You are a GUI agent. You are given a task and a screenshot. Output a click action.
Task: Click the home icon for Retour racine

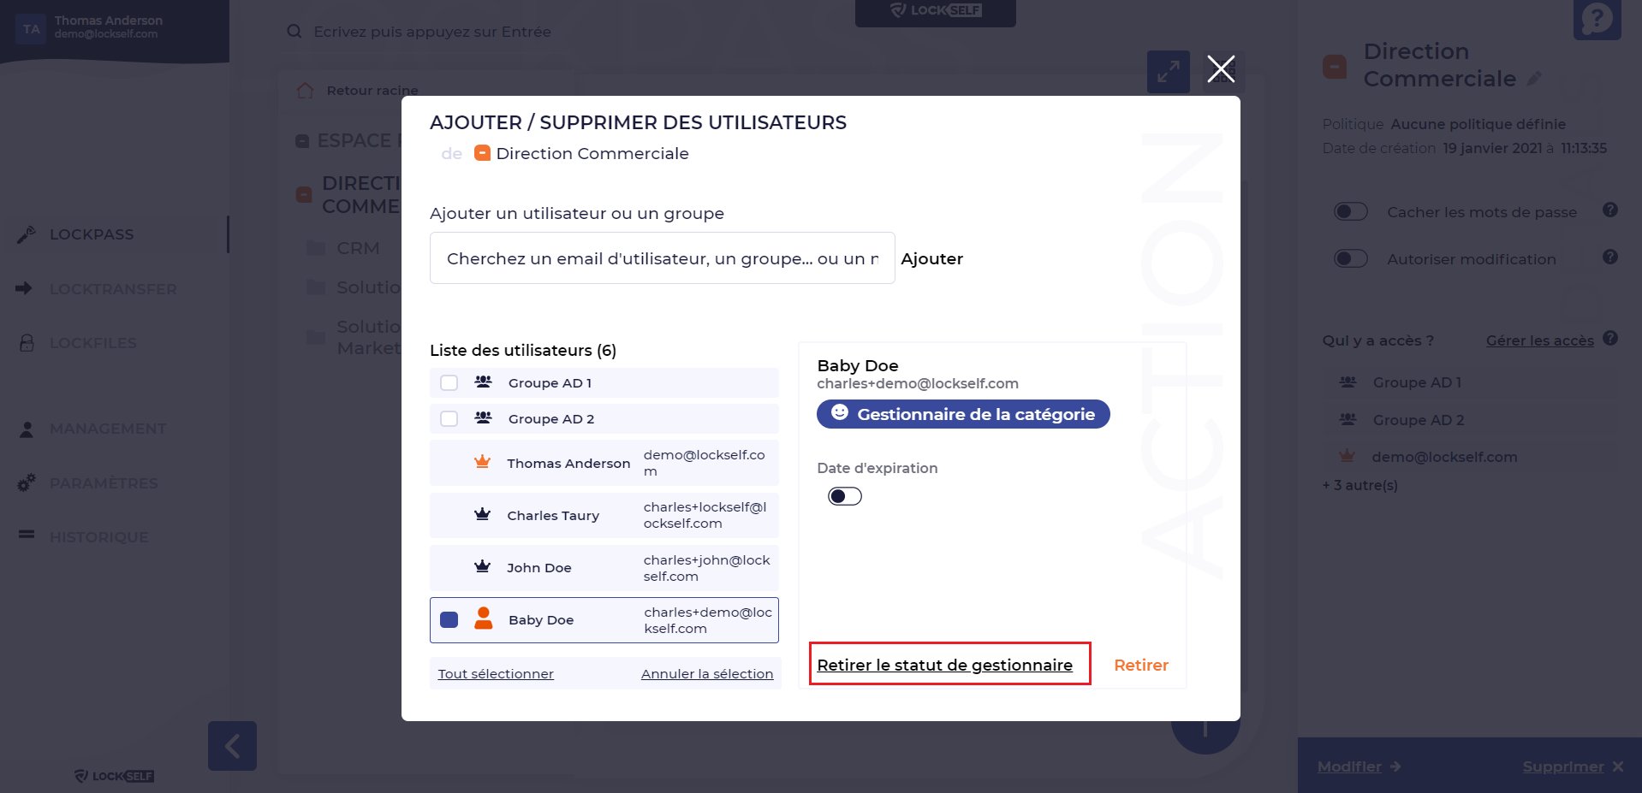[x=305, y=91]
